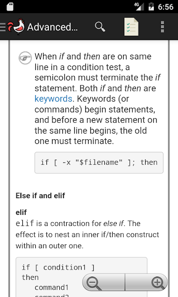Tap the rooster app logo
Image resolution: width=178 pixels, height=297 pixels.
pyautogui.click(x=16, y=26)
